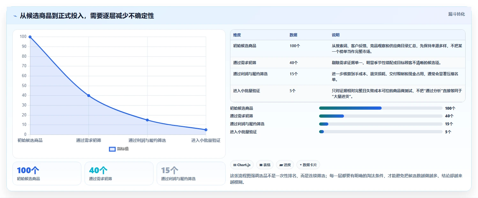This screenshot has width=478, height=198.
Task: Click the lightning icon beside the title
Action: (15, 16)
